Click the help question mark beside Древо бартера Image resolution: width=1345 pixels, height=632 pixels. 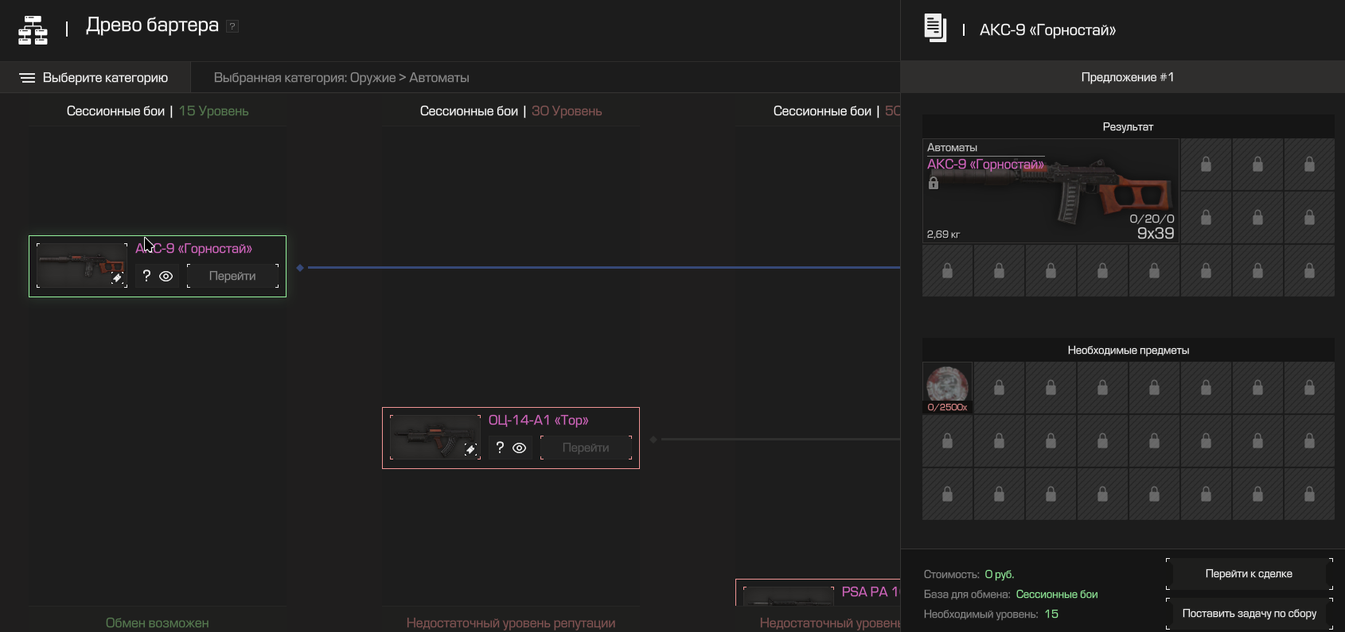(232, 26)
